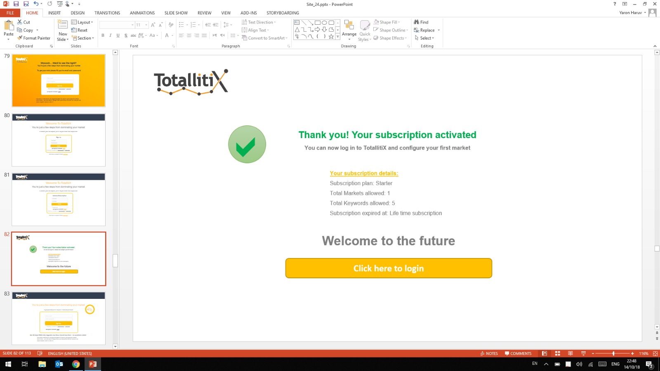660x371 pixels.
Task: Expand the Text Direction menu
Action: tap(259, 22)
